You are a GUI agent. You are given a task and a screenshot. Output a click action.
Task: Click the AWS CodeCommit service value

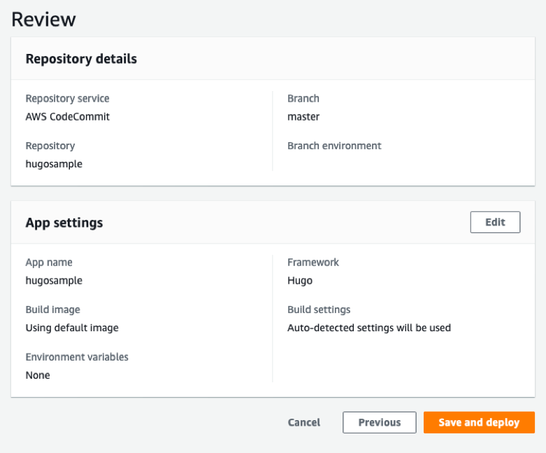click(68, 117)
